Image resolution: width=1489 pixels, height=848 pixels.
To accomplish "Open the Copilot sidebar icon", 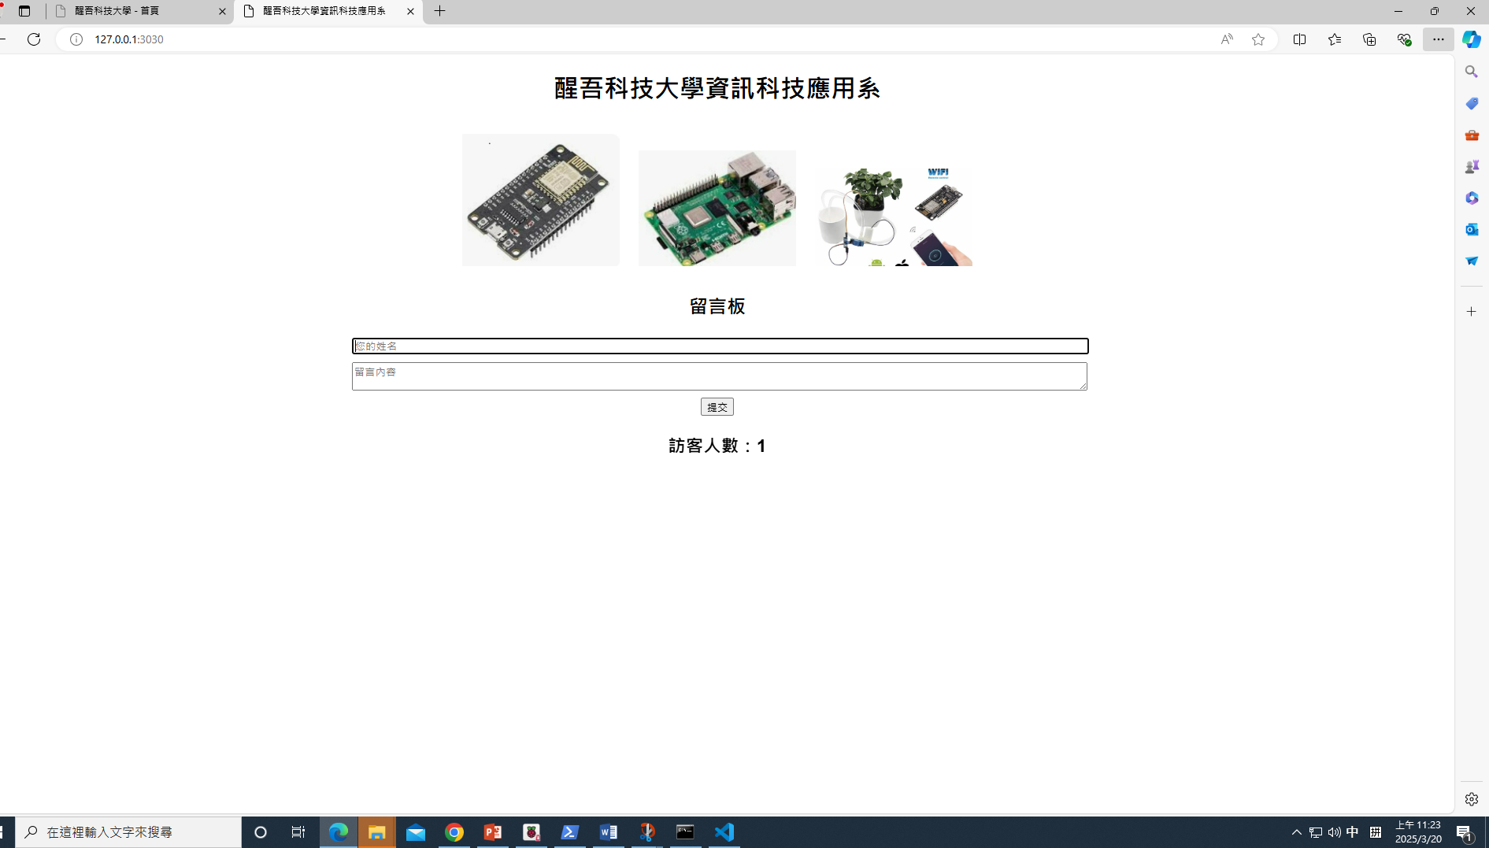I will pyautogui.click(x=1471, y=39).
